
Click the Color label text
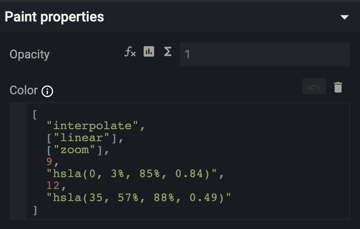coord(23,90)
